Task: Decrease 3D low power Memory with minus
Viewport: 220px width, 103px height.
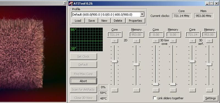Action: click(173, 90)
